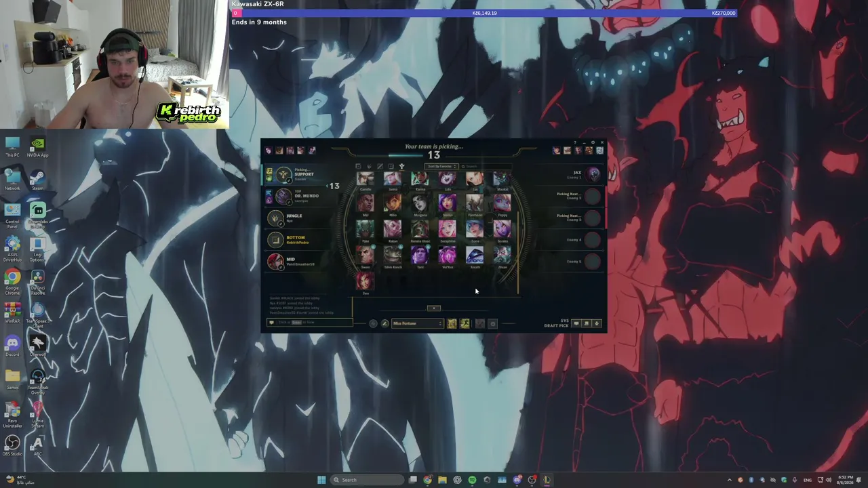
Task: Pick the Renata Glasc portrait
Action: coord(420,228)
